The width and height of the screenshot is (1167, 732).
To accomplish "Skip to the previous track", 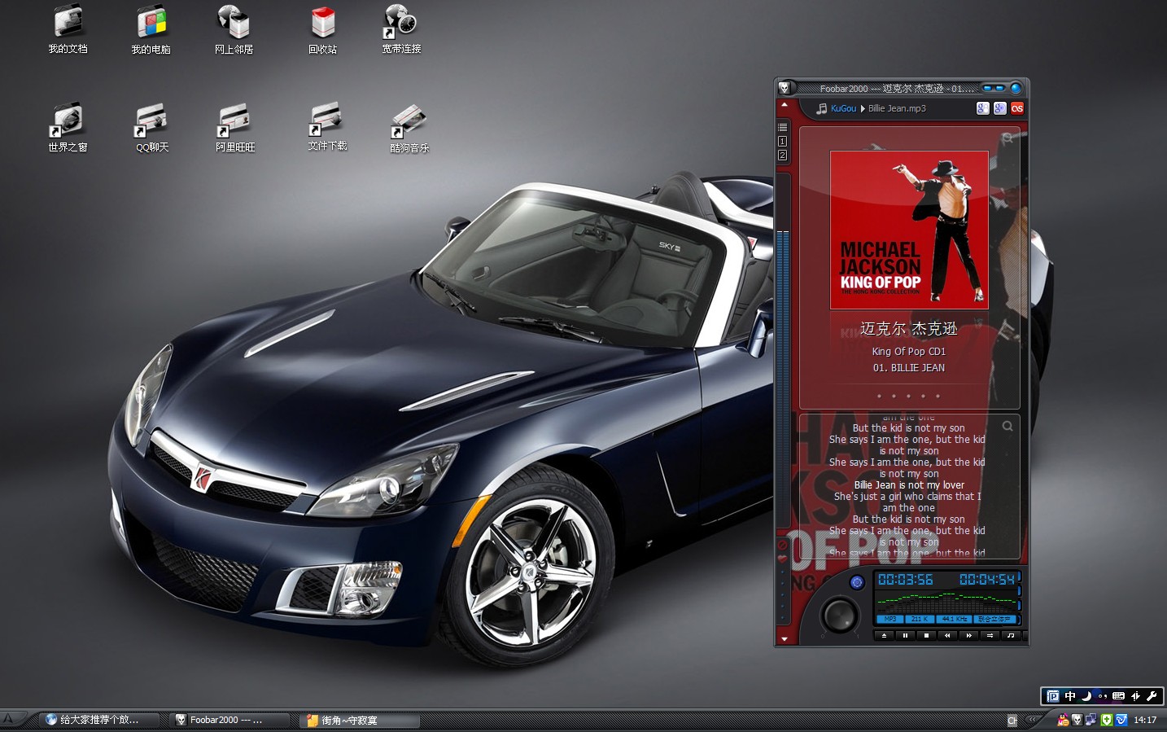I will [x=946, y=635].
